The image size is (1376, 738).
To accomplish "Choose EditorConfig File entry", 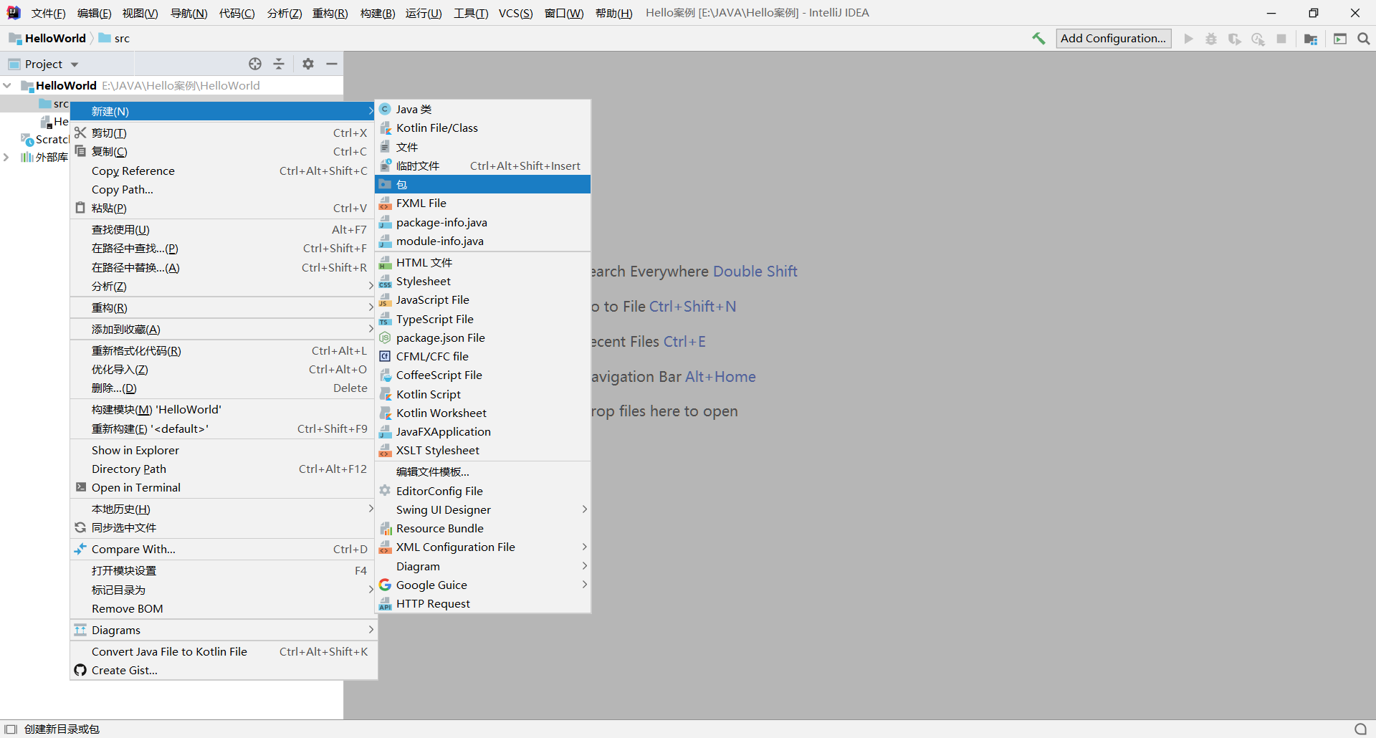I will [x=483, y=491].
